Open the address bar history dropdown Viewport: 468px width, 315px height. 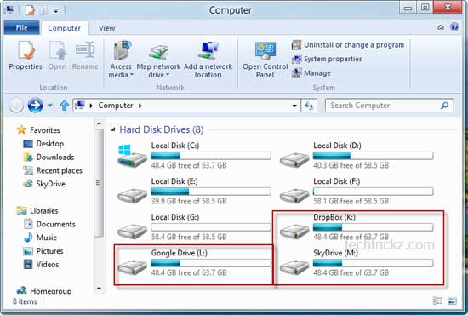(x=294, y=106)
